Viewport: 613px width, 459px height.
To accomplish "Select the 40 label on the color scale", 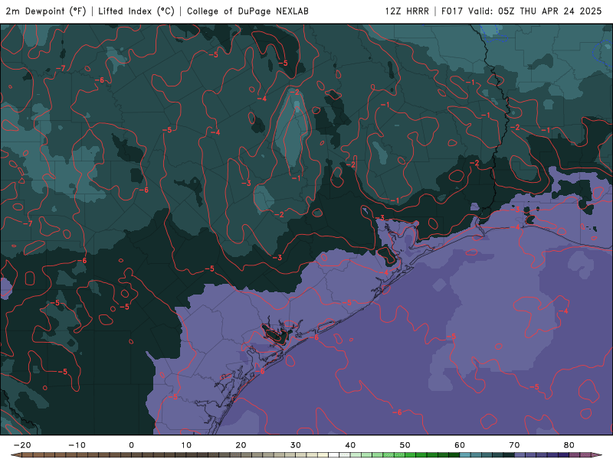I will [350, 445].
